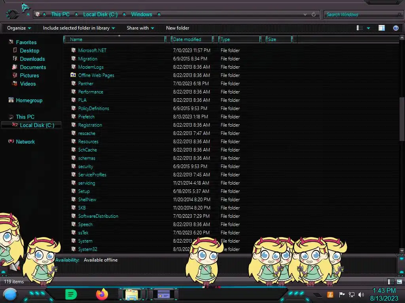Click This PC in address breadcrumb
Screen dimensions: 405x303
[60, 15]
